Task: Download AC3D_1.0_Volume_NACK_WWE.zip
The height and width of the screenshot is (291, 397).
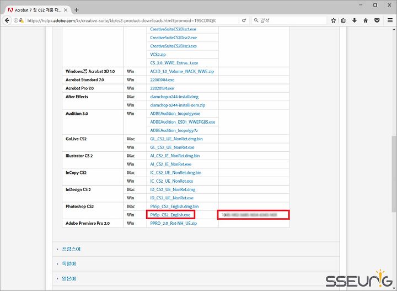Action: tap(182, 71)
